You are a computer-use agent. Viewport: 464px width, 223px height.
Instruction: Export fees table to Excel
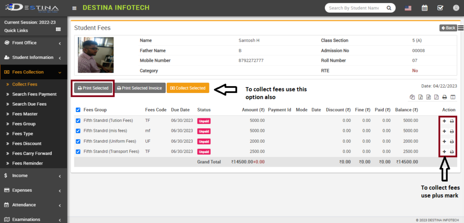point(420,97)
